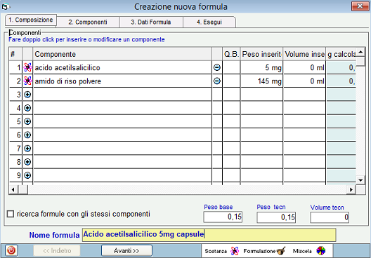Select the amido di riso polvere component cell

tap(122, 81)
